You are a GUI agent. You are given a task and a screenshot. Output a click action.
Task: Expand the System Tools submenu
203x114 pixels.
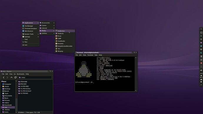pos(31,34)
